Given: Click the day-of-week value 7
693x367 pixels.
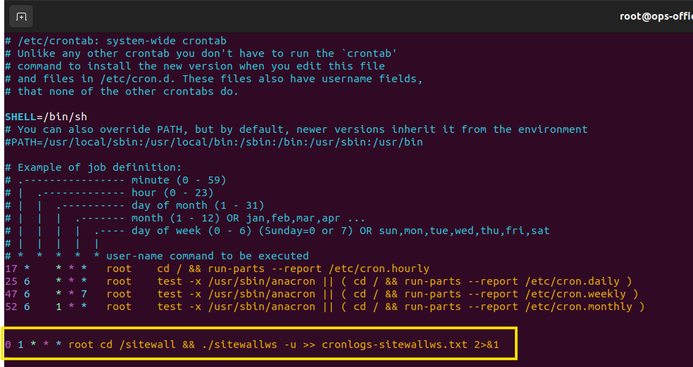Looking at the screenshot, I should 84,294.
